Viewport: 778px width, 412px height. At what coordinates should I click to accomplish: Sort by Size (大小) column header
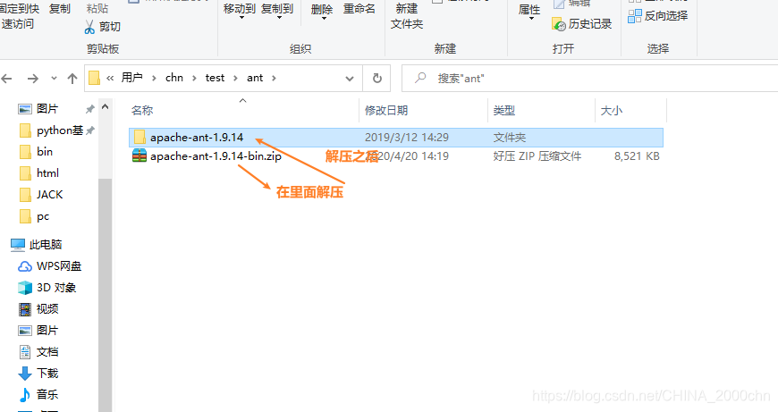tap(612, 111)
